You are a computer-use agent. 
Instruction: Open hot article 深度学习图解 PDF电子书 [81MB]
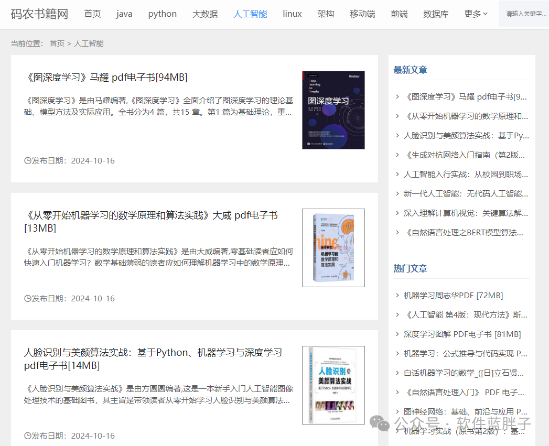(x=462, y=334)
